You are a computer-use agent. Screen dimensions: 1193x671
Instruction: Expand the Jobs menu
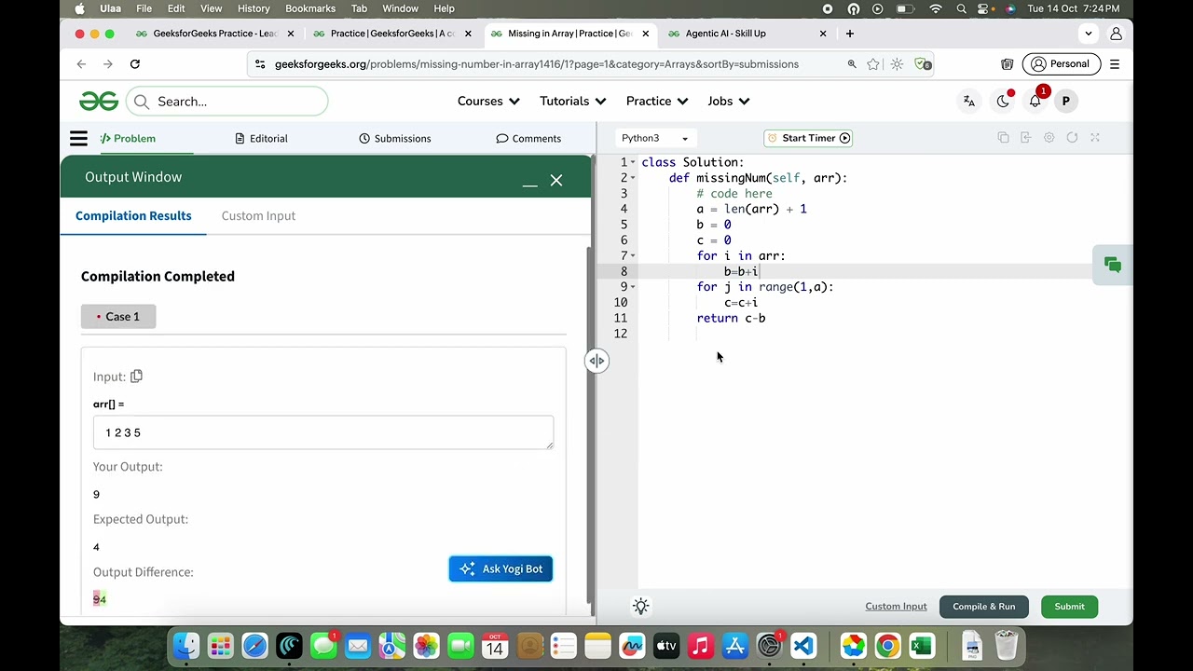click(x=729, y=101)
